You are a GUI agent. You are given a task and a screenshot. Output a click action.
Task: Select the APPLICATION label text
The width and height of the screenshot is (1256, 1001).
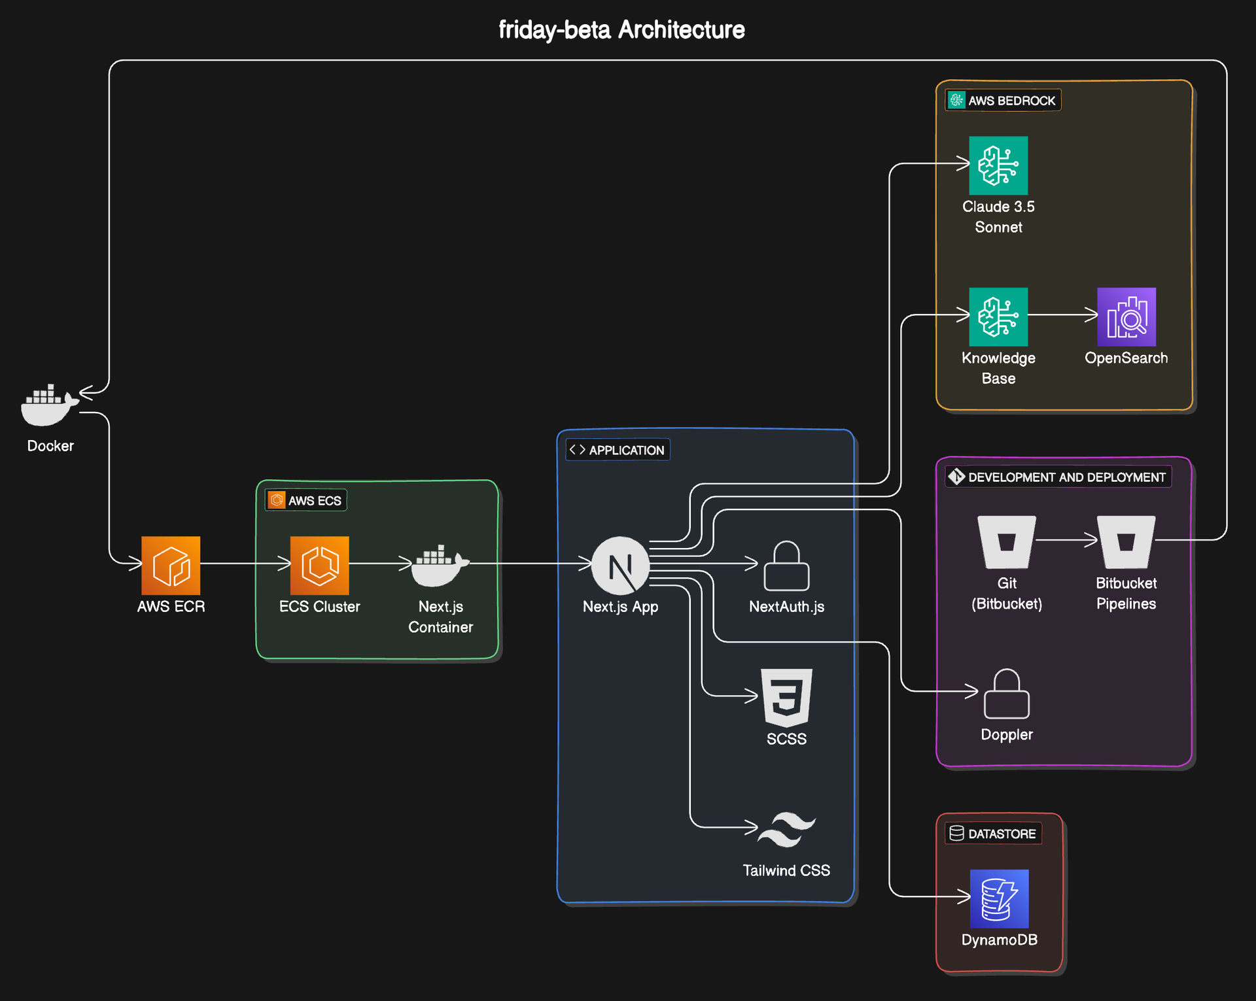coord(627,450)
